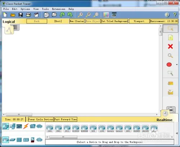Choose the Select tool in the right sidebar
This screenshot has height=147, width=180.
tap(170, 28)
